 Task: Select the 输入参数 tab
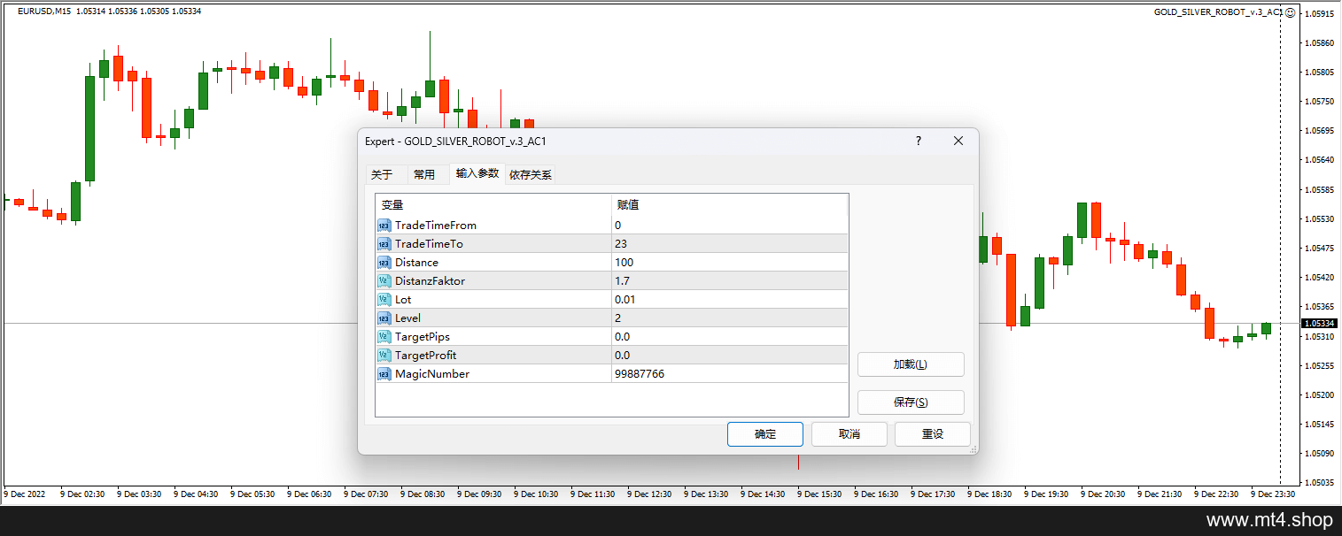click(477, 173)
